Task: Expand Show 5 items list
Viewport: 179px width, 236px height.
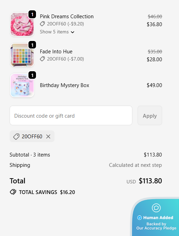Action: coord(57,32)
